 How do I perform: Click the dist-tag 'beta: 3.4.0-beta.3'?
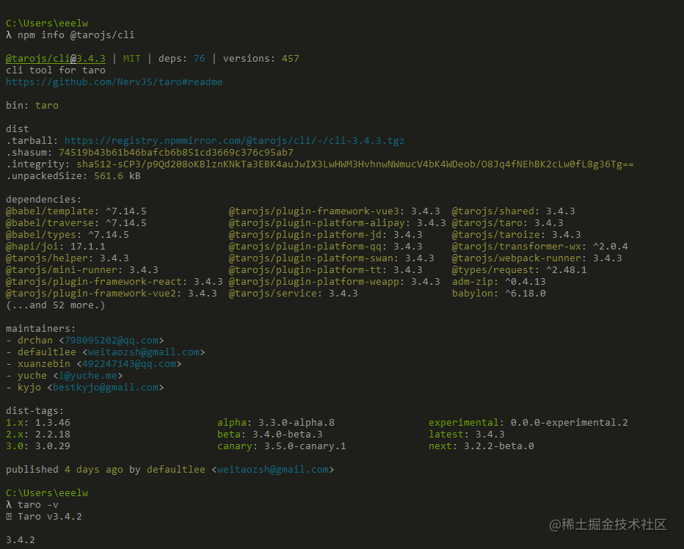pos(270,435)
